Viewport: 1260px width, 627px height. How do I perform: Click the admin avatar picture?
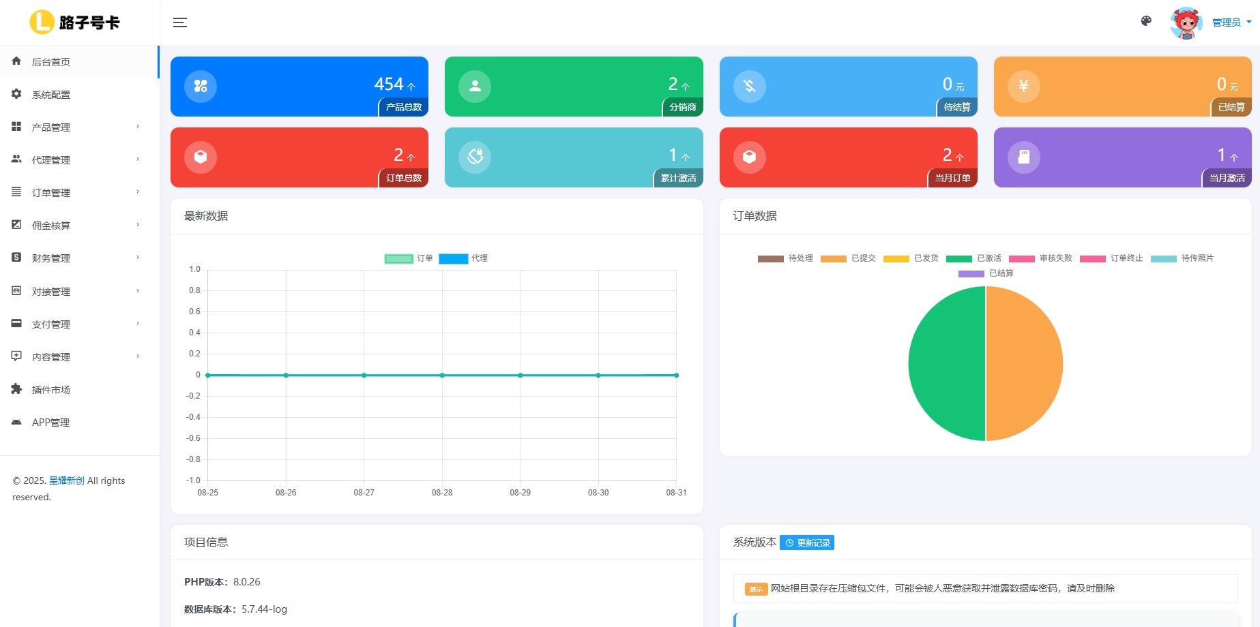pos(1186,22)
